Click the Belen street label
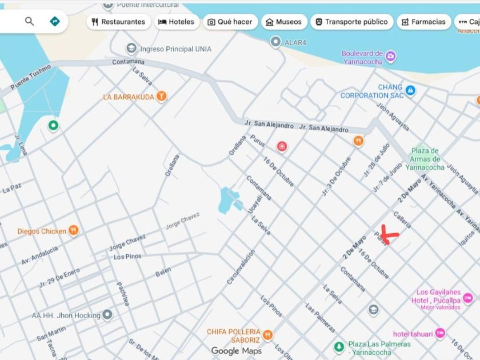 pos(163,272)
